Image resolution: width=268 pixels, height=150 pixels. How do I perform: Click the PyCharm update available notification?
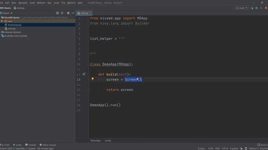27,148
